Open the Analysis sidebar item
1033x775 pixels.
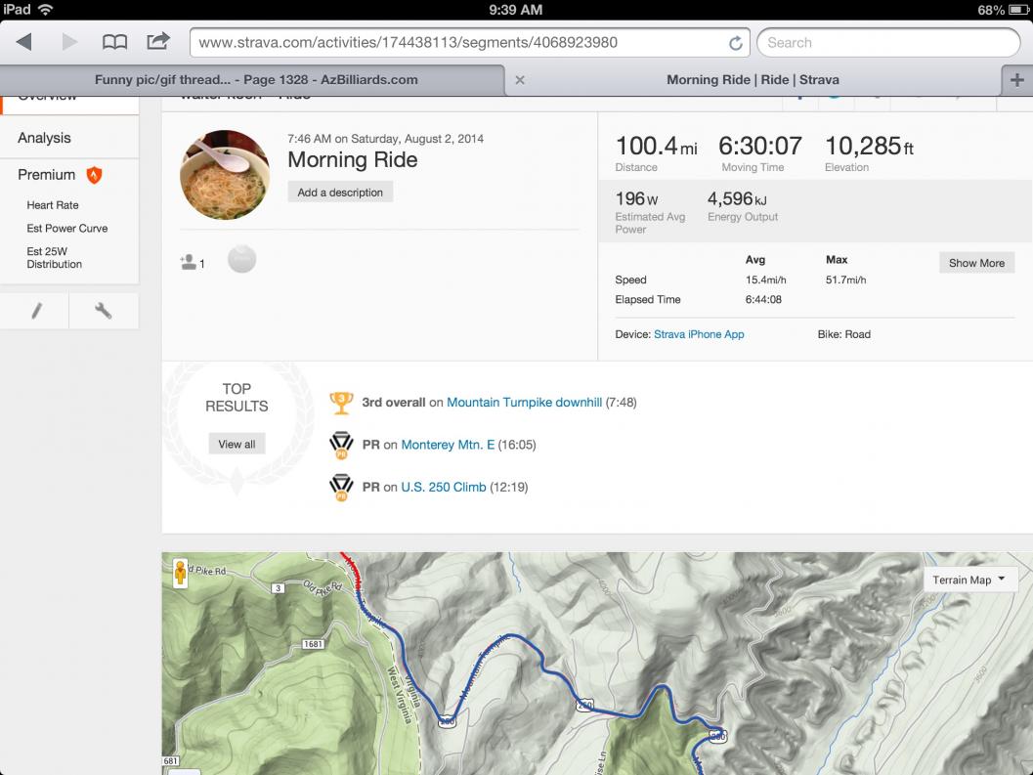click(x=44, y=138)
